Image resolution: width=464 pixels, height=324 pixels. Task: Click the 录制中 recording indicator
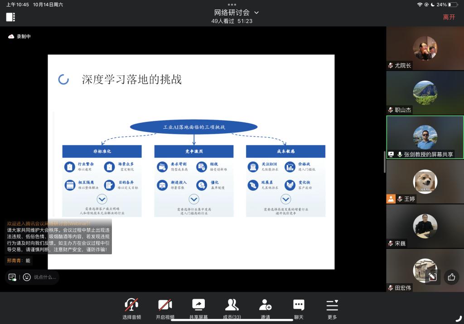tap(20, 37)
